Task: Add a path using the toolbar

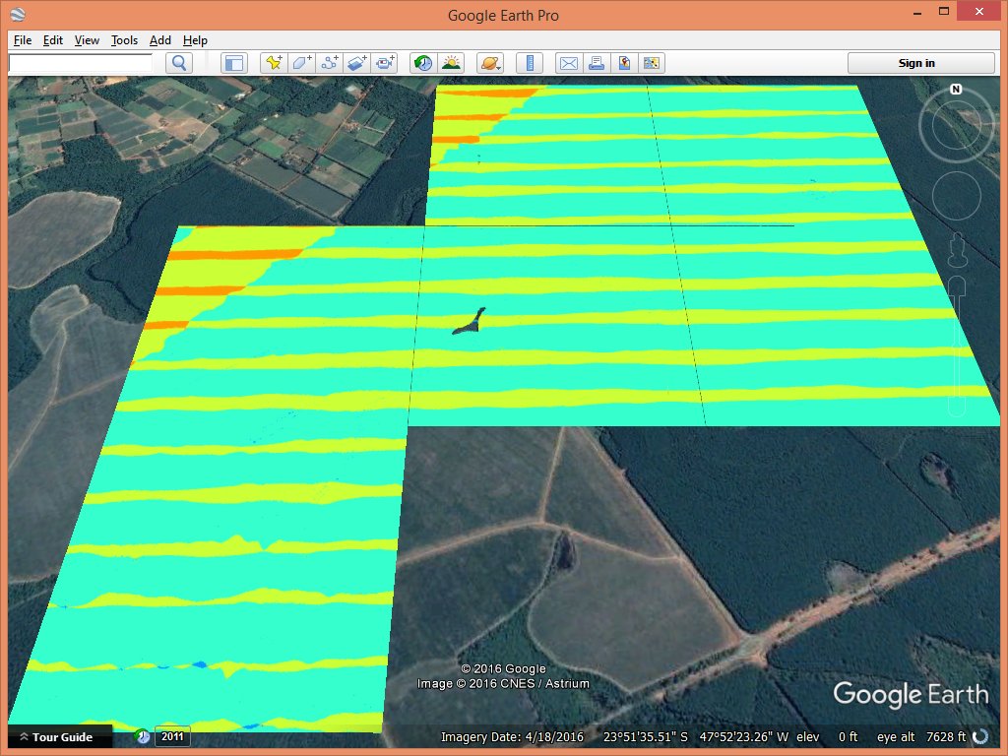Action: point(330,63)
